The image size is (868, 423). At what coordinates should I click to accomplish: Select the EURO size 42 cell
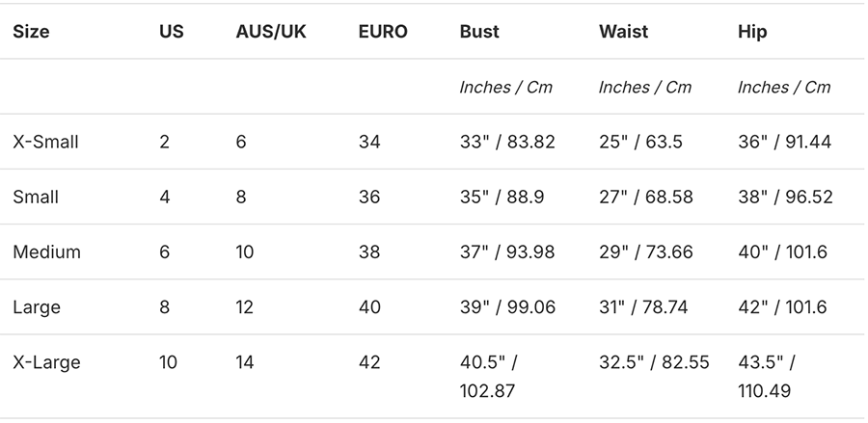369,363
